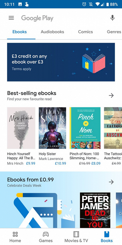
Task: Switch to the Audiobooks tab
Action: tap(52, 32)
